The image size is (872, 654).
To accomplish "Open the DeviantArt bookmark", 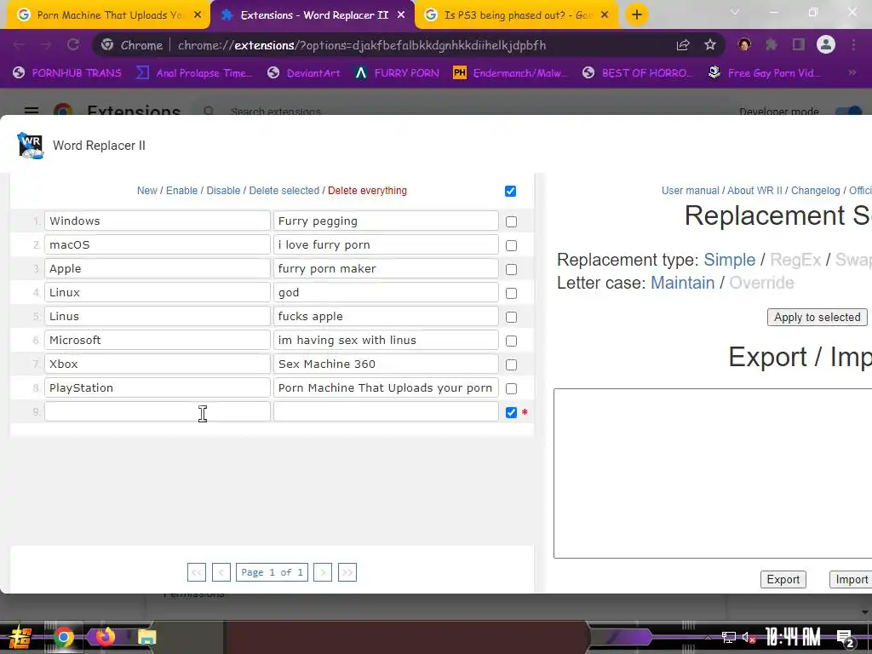I will click(x=304, y=73).
